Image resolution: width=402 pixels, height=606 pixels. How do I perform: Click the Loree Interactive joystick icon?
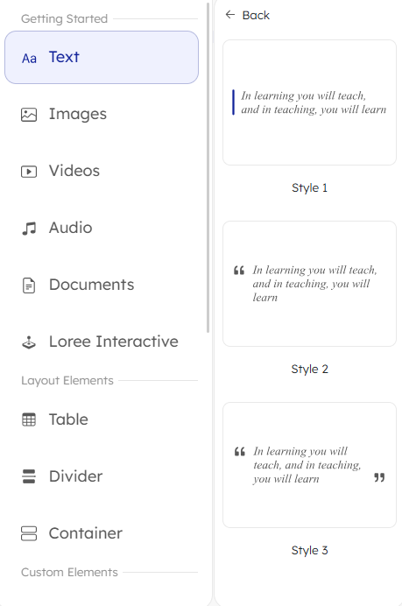click(29, 342)
